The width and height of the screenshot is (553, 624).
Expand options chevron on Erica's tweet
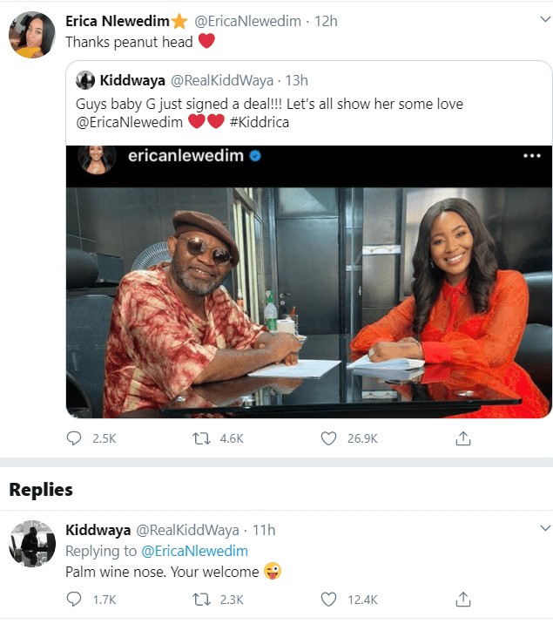545,19
